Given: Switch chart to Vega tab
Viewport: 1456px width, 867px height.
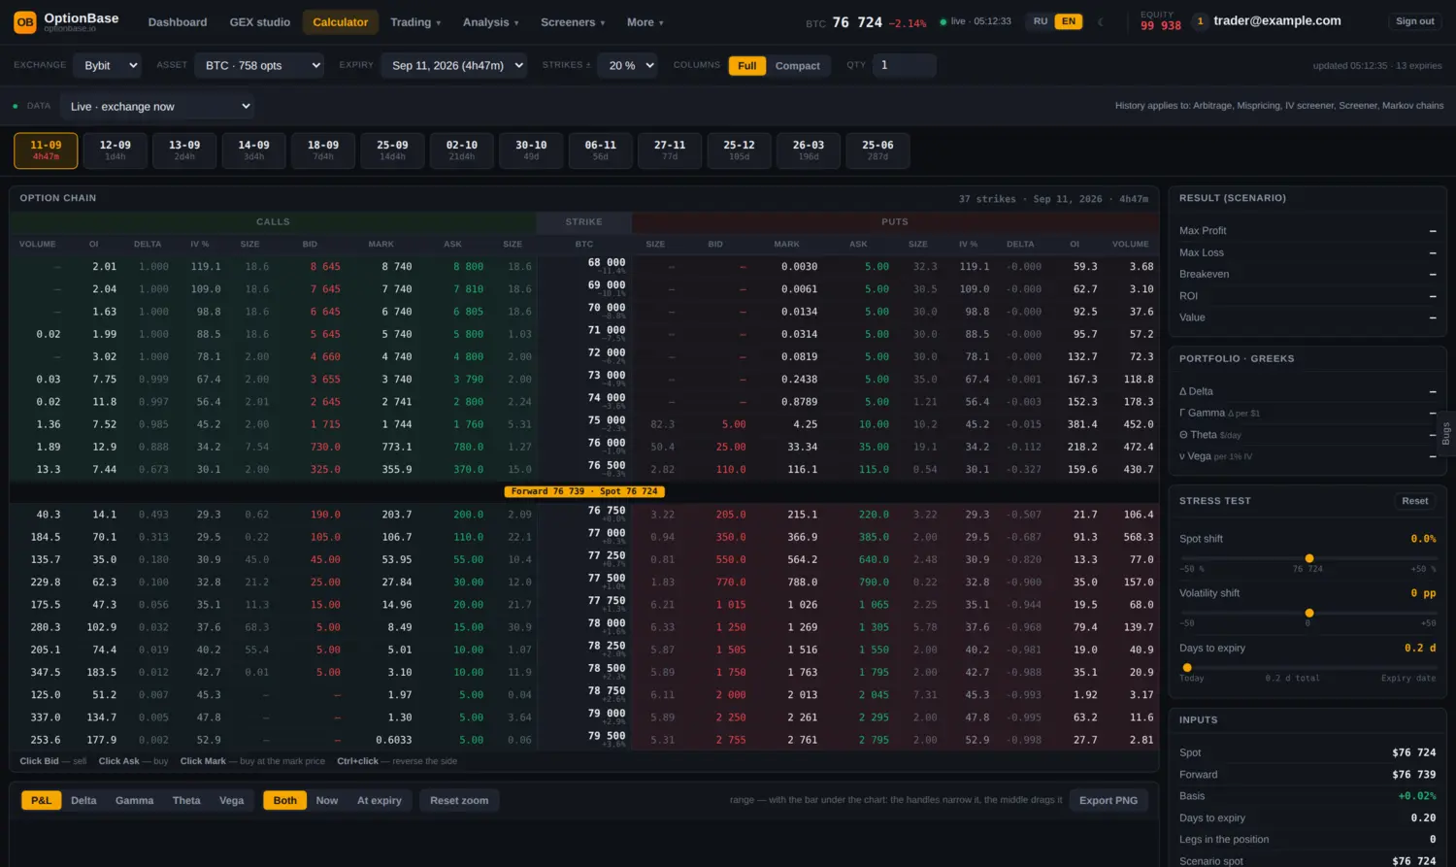Looking at the screenshot, I should pos(232,801).
